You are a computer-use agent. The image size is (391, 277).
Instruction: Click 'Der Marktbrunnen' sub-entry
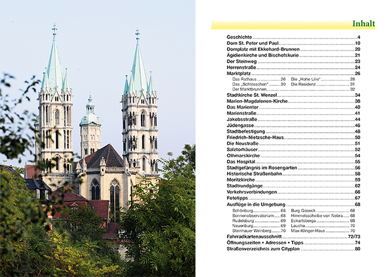[x=294, y=89]
